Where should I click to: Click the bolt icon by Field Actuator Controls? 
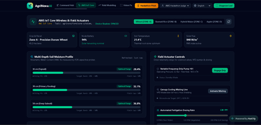pos(155,57)
